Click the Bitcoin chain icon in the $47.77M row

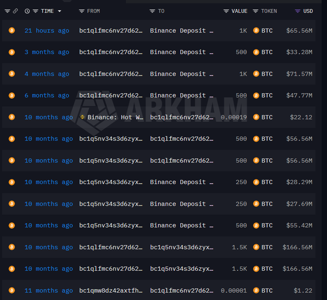click(12, 96)
